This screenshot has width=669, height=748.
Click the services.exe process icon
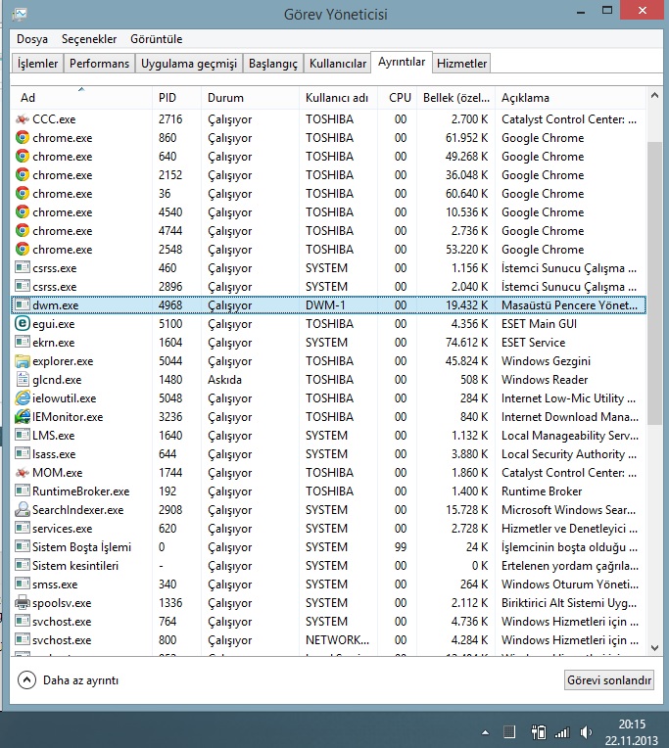(x=23, y=529)
